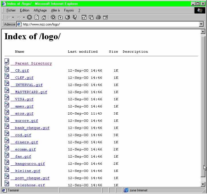Click the file icon beside atos.gif
Screen dimensions: 207x194
coord(7,111)
